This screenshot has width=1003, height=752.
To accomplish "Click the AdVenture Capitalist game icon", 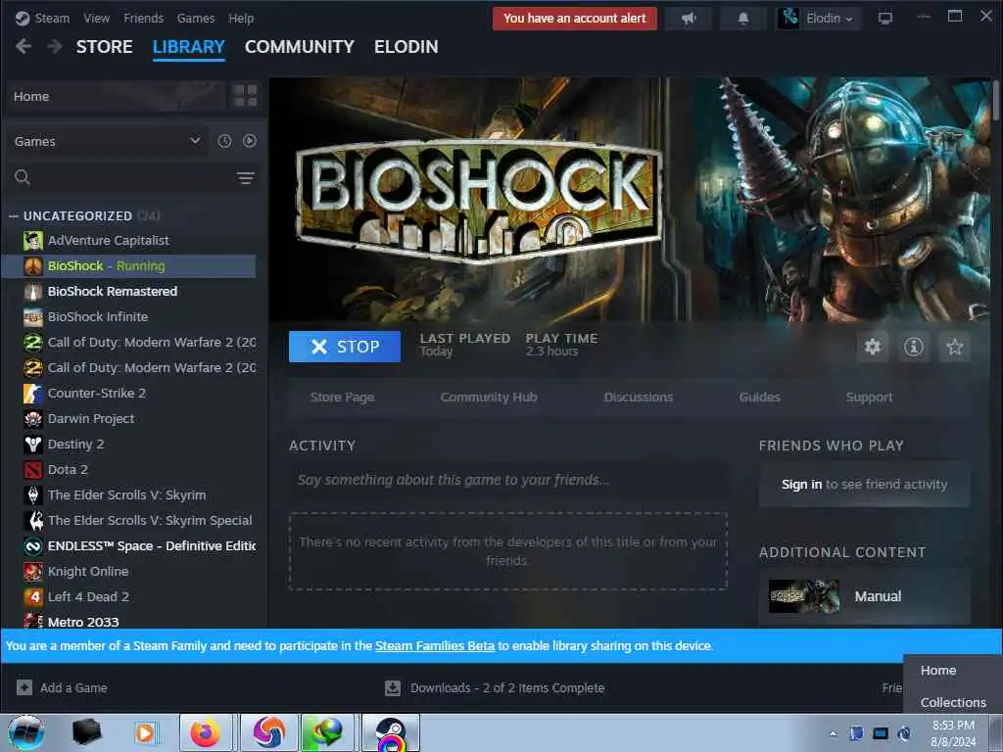I will 32,241.
